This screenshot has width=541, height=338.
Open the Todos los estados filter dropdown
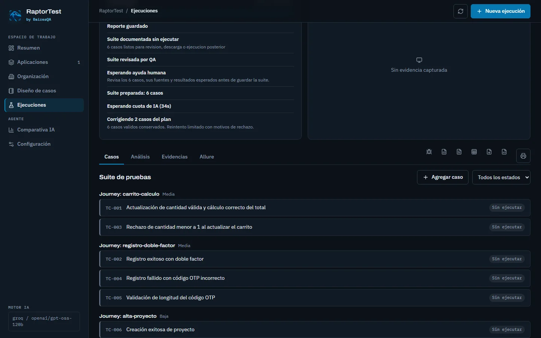(501, 177)
